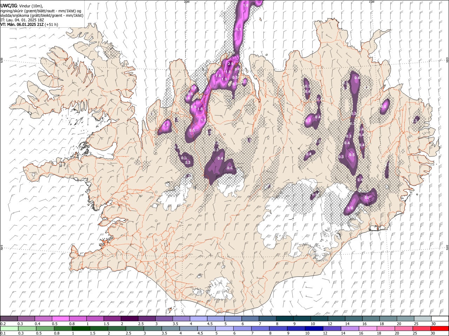Select the white swatch labeled 30 in top legend
The height and width of the screenshot is (336, 449).
[440, 319]
